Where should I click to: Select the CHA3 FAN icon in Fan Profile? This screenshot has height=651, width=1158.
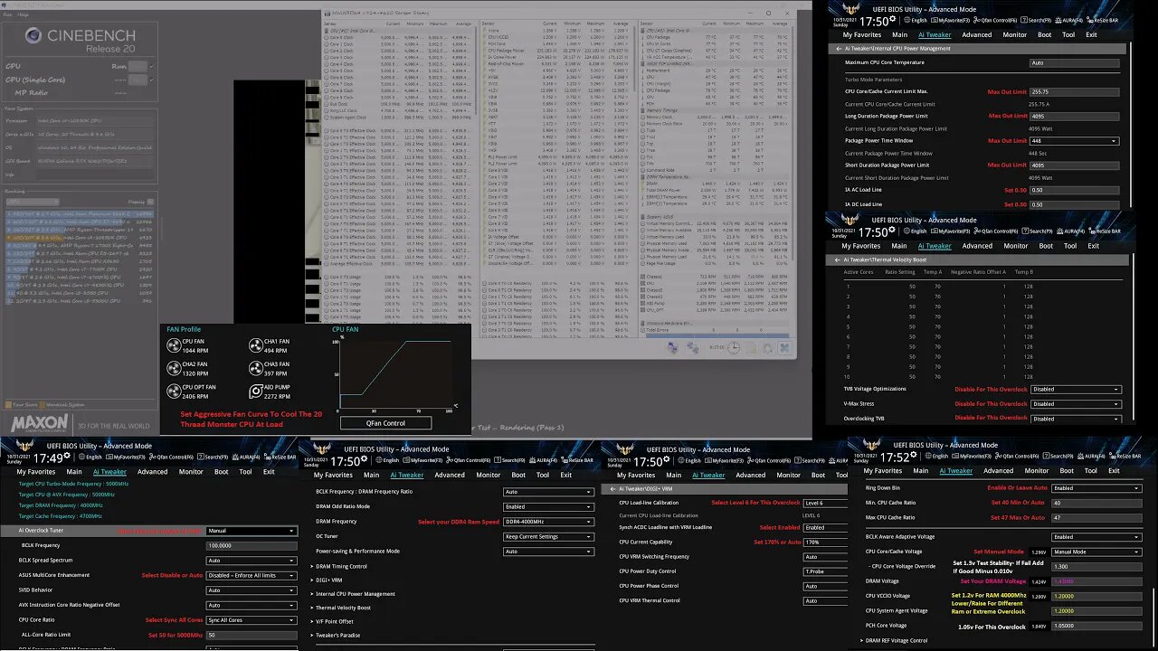256,368
